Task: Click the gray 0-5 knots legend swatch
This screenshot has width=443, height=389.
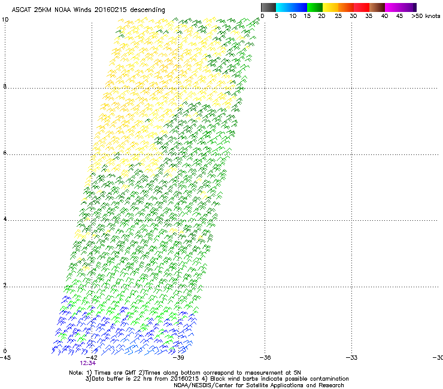Action: [268, 7]
